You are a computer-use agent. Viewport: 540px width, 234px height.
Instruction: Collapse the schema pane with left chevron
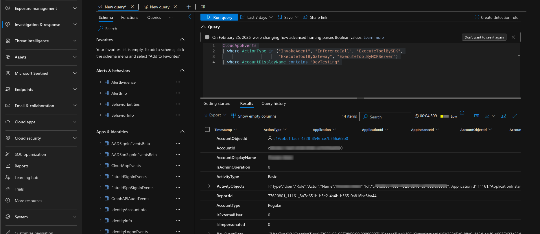pyautogui.click(x=190, y=17)
